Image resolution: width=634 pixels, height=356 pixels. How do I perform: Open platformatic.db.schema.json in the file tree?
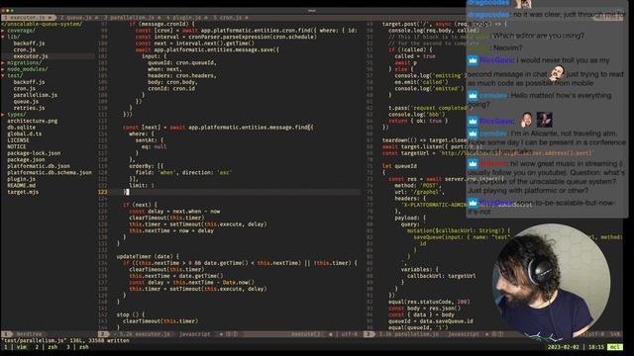pyautogui.click(x=50, y=172)
